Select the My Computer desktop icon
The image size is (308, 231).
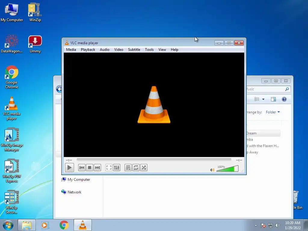(x=12, y=12)
